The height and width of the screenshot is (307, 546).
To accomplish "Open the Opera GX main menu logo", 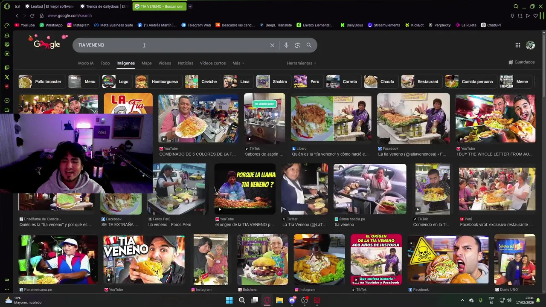I will [7, 6].
